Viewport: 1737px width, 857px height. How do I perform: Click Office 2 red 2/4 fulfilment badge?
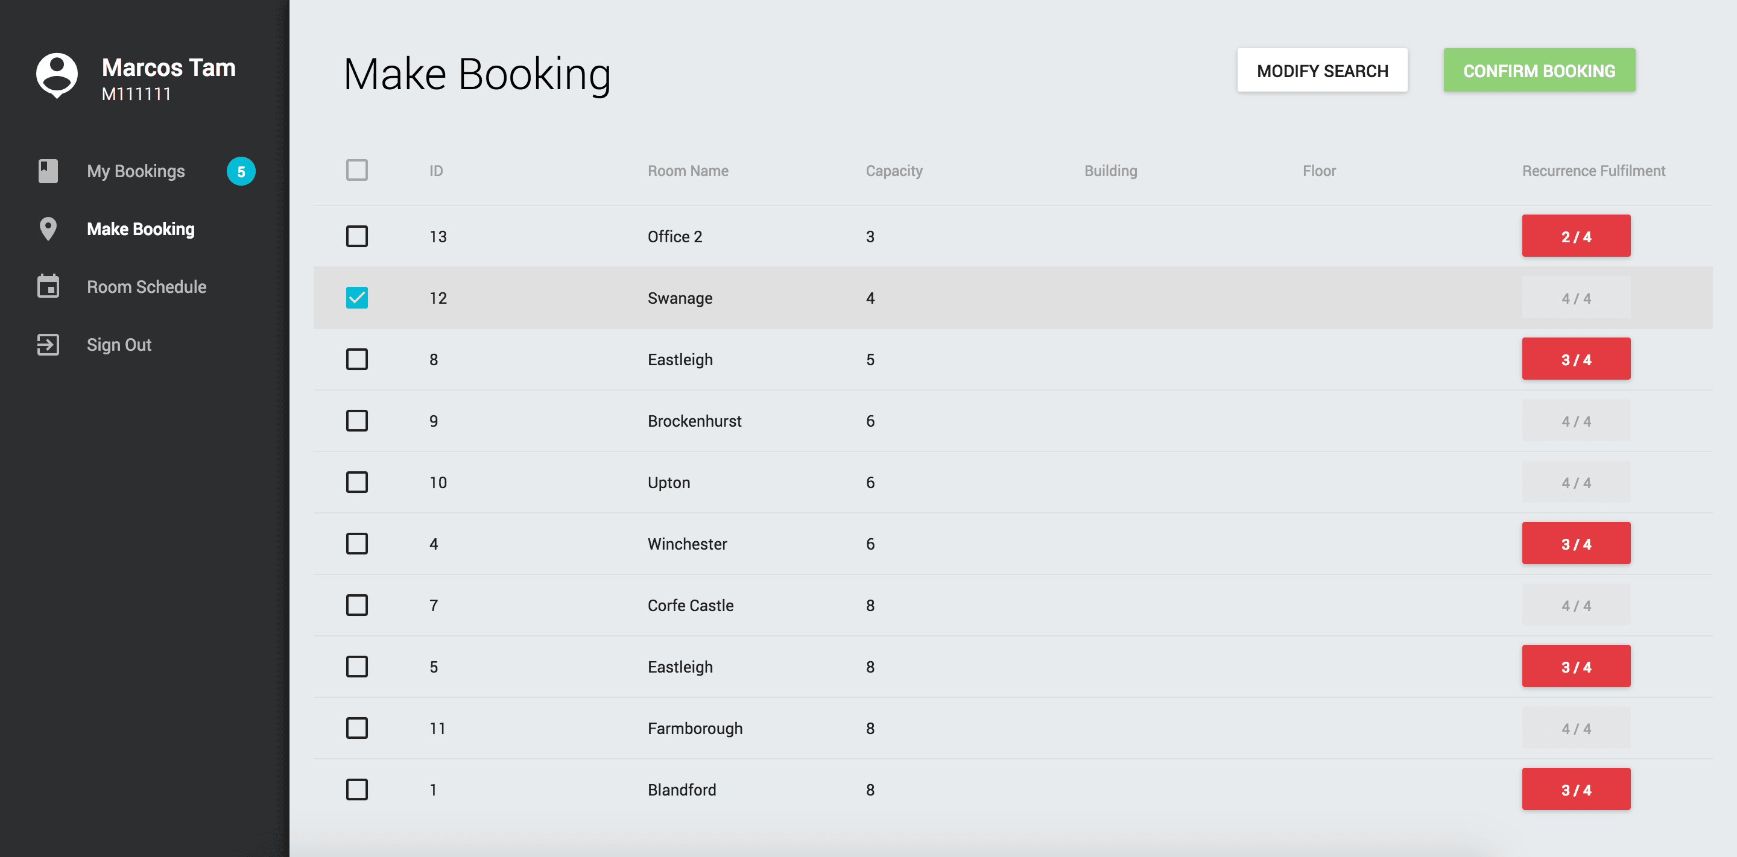[1575, 236]
